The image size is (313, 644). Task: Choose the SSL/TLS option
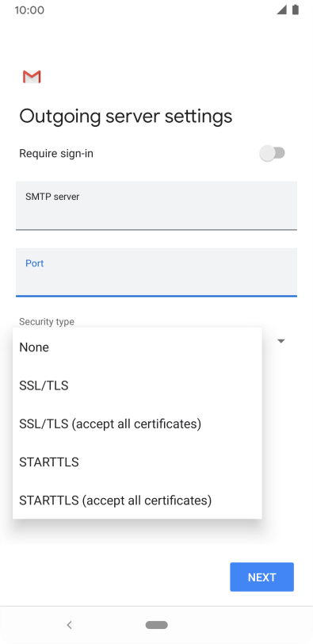coord(137,385)
